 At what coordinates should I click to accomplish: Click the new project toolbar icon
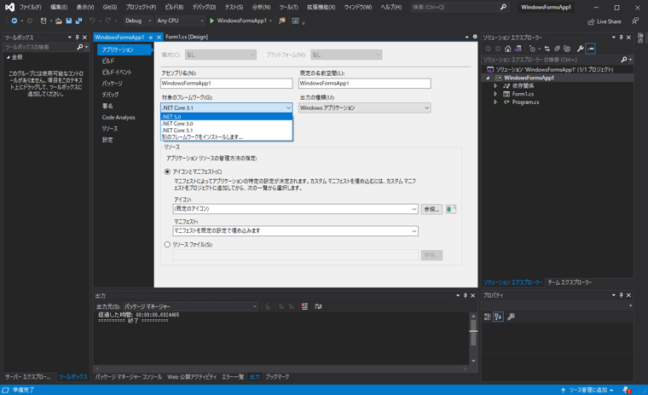pyautogui.click(x=43, y=20)
